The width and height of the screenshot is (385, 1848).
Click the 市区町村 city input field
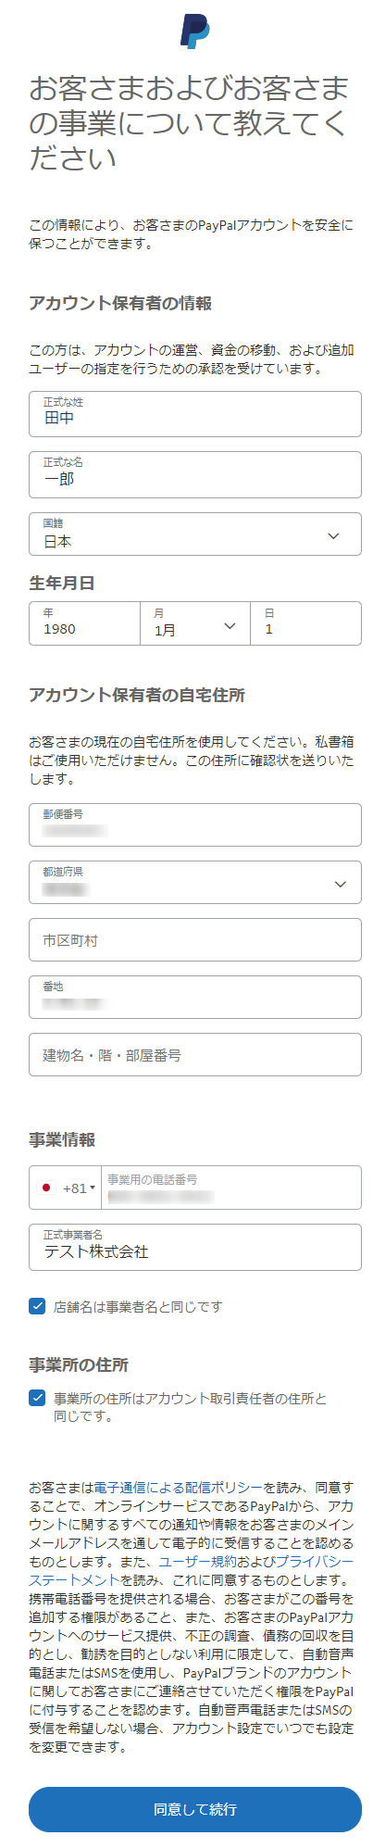point(195,940)
